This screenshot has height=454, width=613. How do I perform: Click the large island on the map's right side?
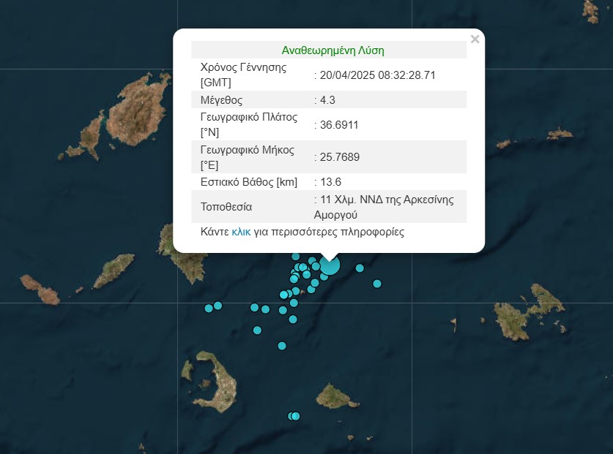coord(529,314)
